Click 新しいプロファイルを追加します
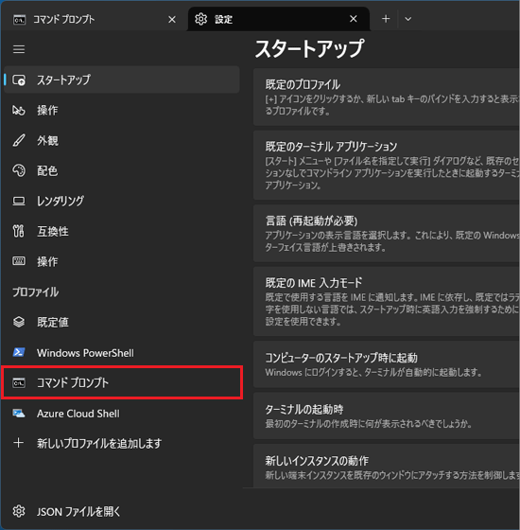The width and height of the screenshot is (520, 530). (x=122, y=443)
